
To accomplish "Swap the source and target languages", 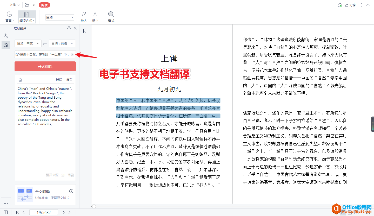I will [x=45, y=43].
